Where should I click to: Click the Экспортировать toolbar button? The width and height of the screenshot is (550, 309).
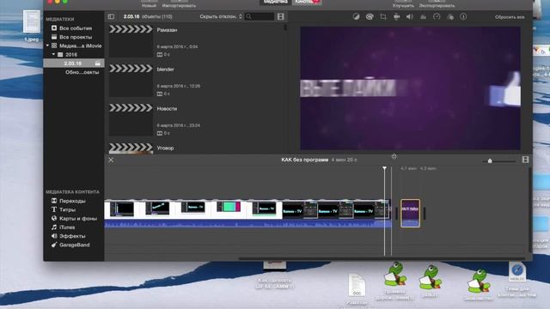pos(437,5)
